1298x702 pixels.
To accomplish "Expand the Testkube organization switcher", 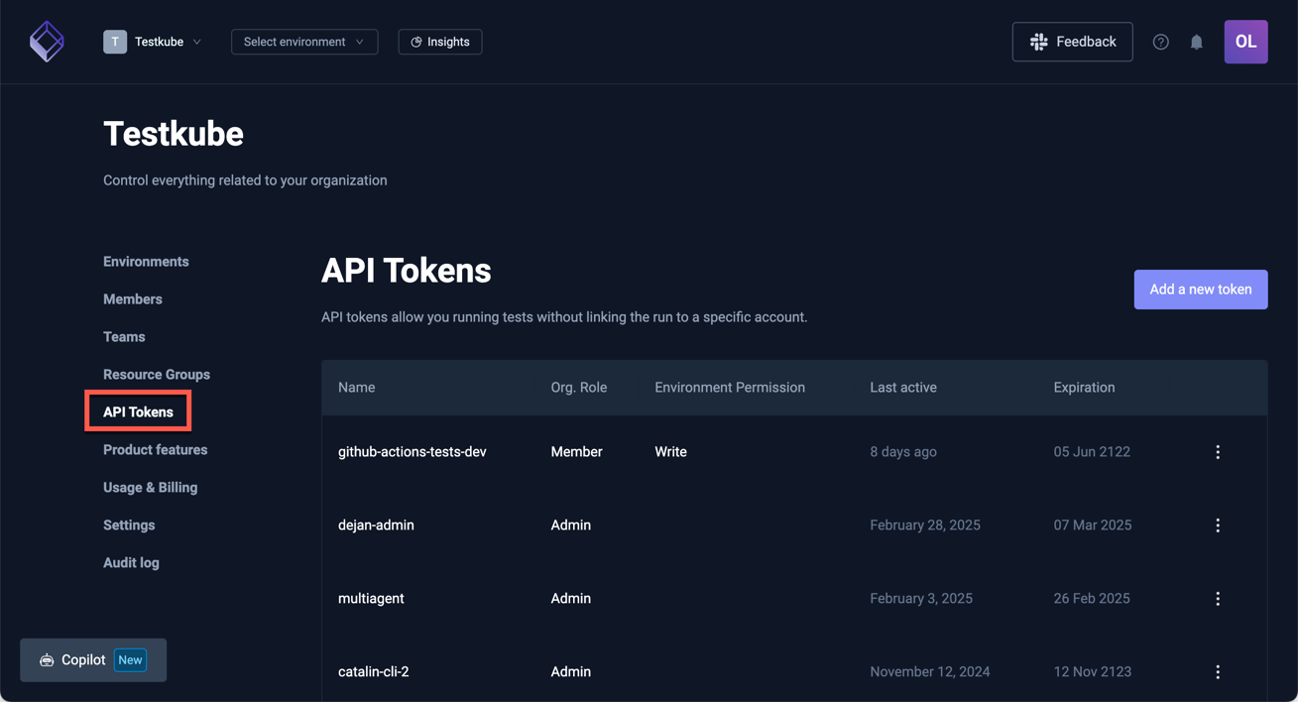I will [x=197, y=42].
